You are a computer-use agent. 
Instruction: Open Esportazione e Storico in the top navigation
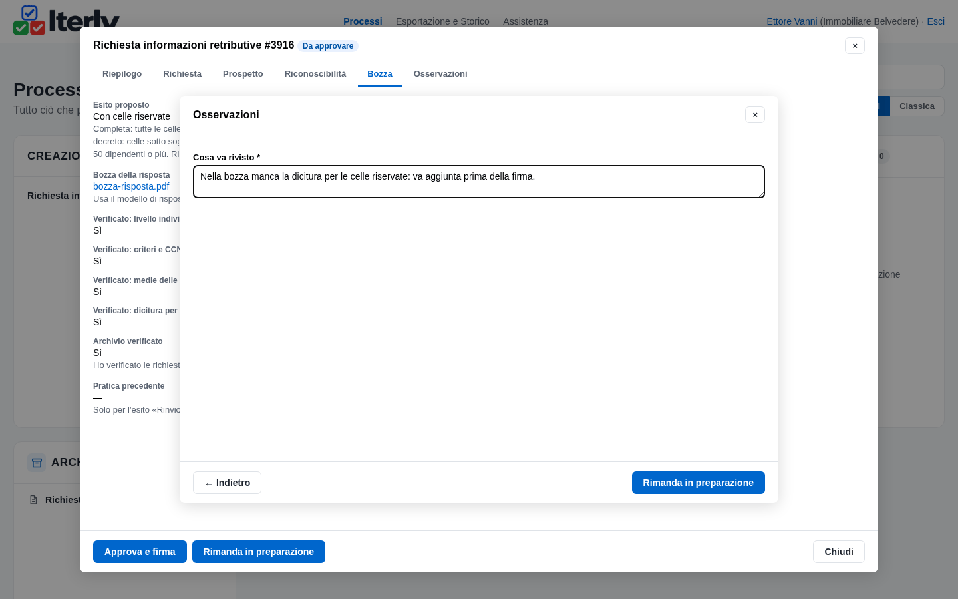(x=442, y=21)
